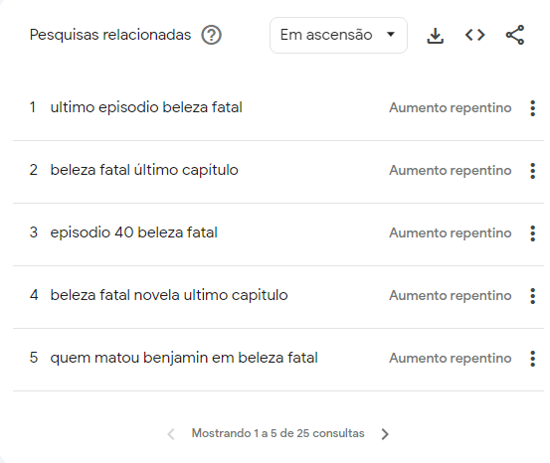Go to previous page of consultas
Image resolution: width=550 pixels, height=463 pixels.
click(171, 434)
